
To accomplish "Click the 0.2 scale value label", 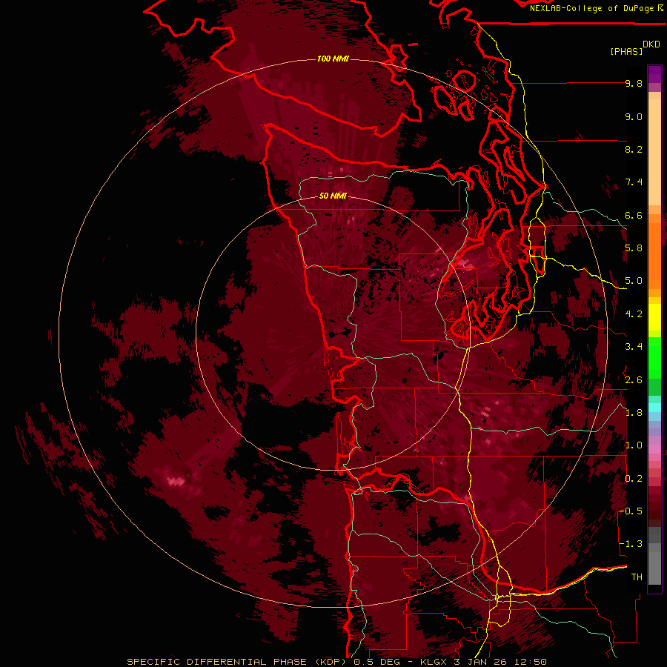I will click(x=634, y=479).
